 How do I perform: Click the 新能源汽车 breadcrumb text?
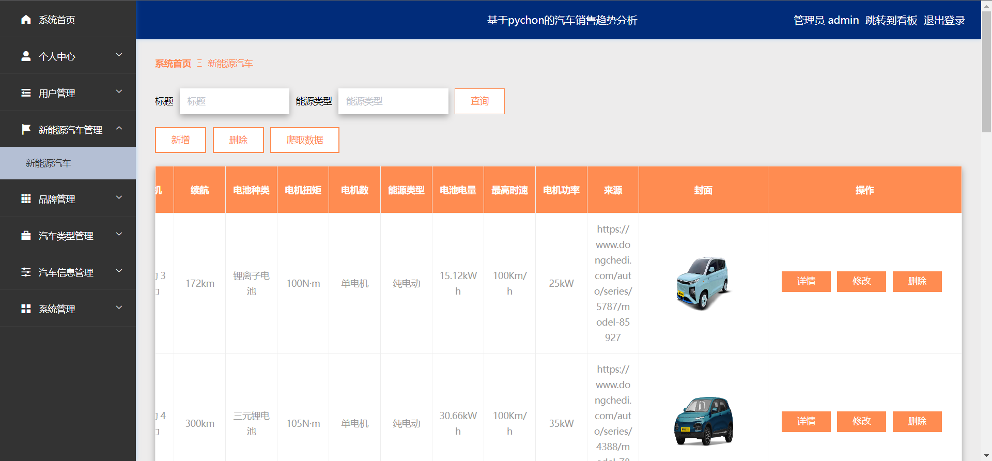[x=230, y=64]
